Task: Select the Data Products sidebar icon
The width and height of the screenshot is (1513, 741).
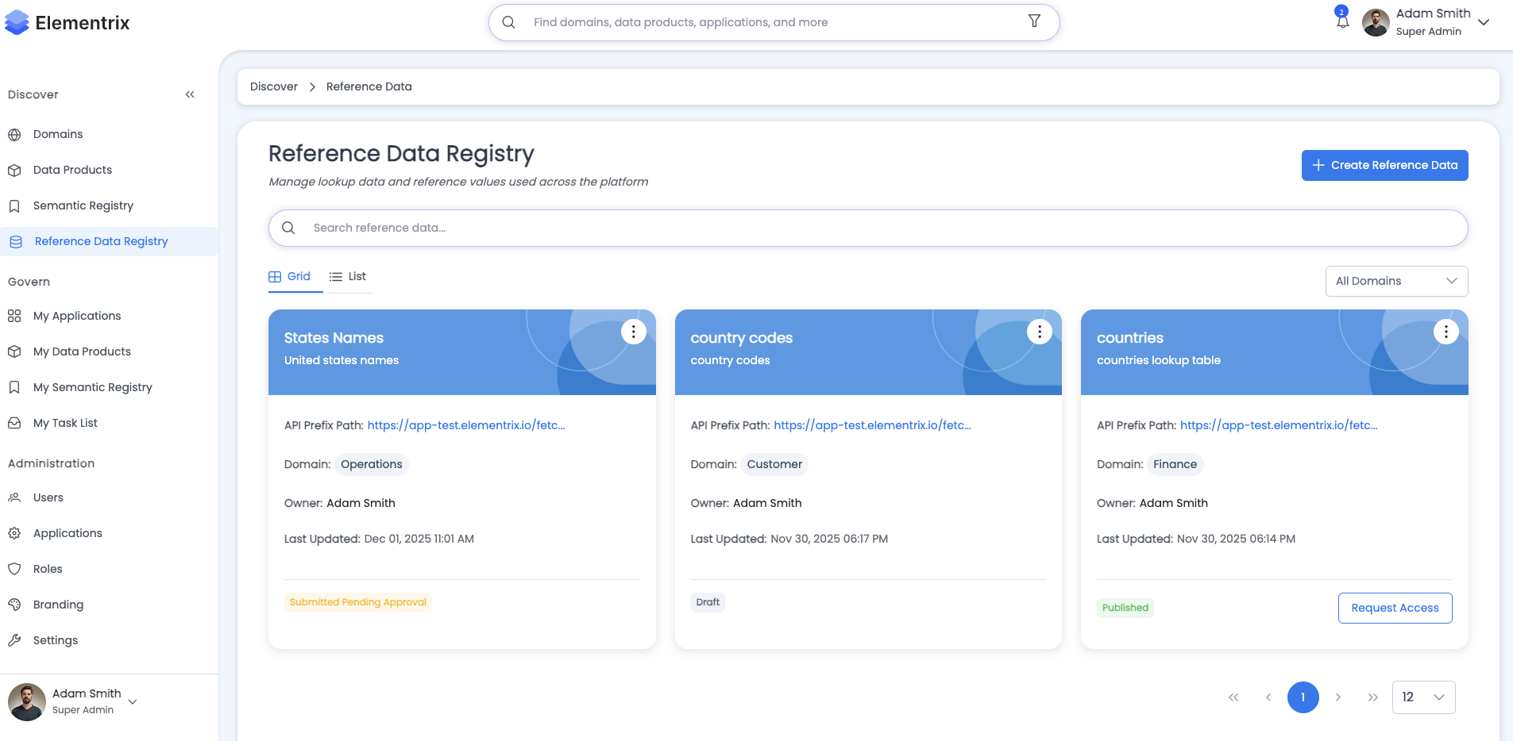Action: [x=14, y=169]
